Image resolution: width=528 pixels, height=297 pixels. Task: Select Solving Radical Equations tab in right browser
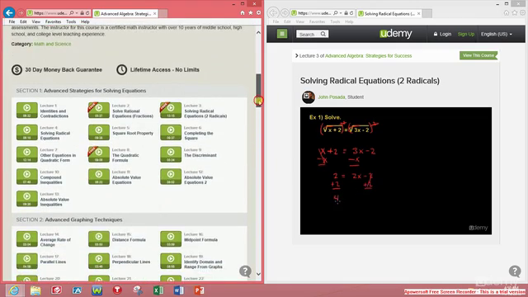click(389, 13)
